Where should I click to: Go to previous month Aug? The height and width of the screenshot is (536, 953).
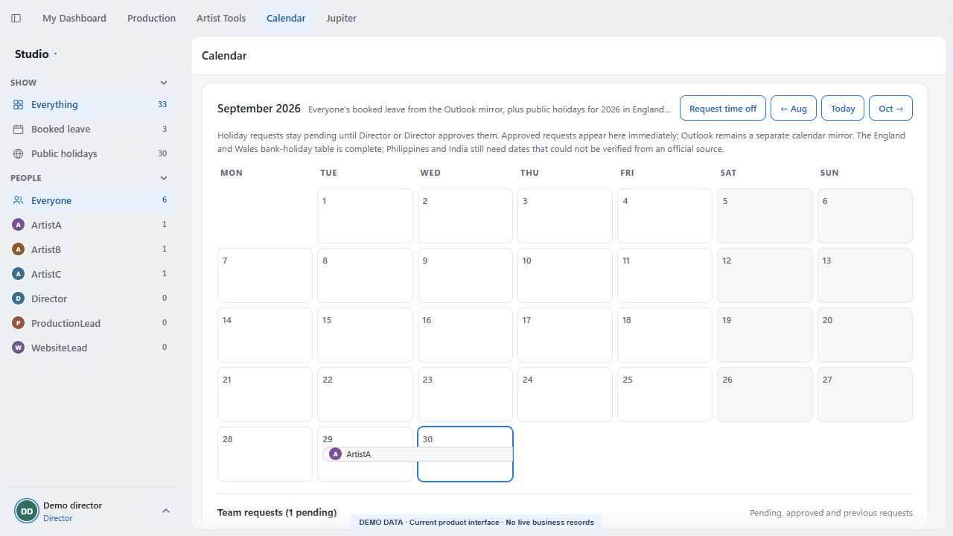click(x=794, y=109)
